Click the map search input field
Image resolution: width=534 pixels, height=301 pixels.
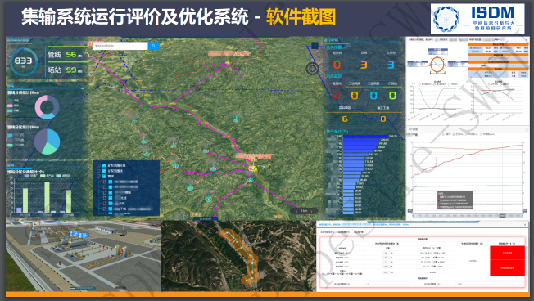click(120, 46)
